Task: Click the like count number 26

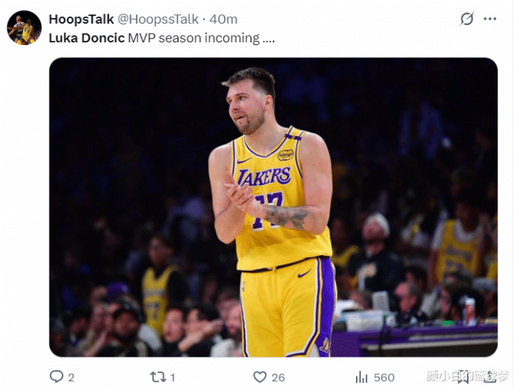Action: click(x=278, y=377)
